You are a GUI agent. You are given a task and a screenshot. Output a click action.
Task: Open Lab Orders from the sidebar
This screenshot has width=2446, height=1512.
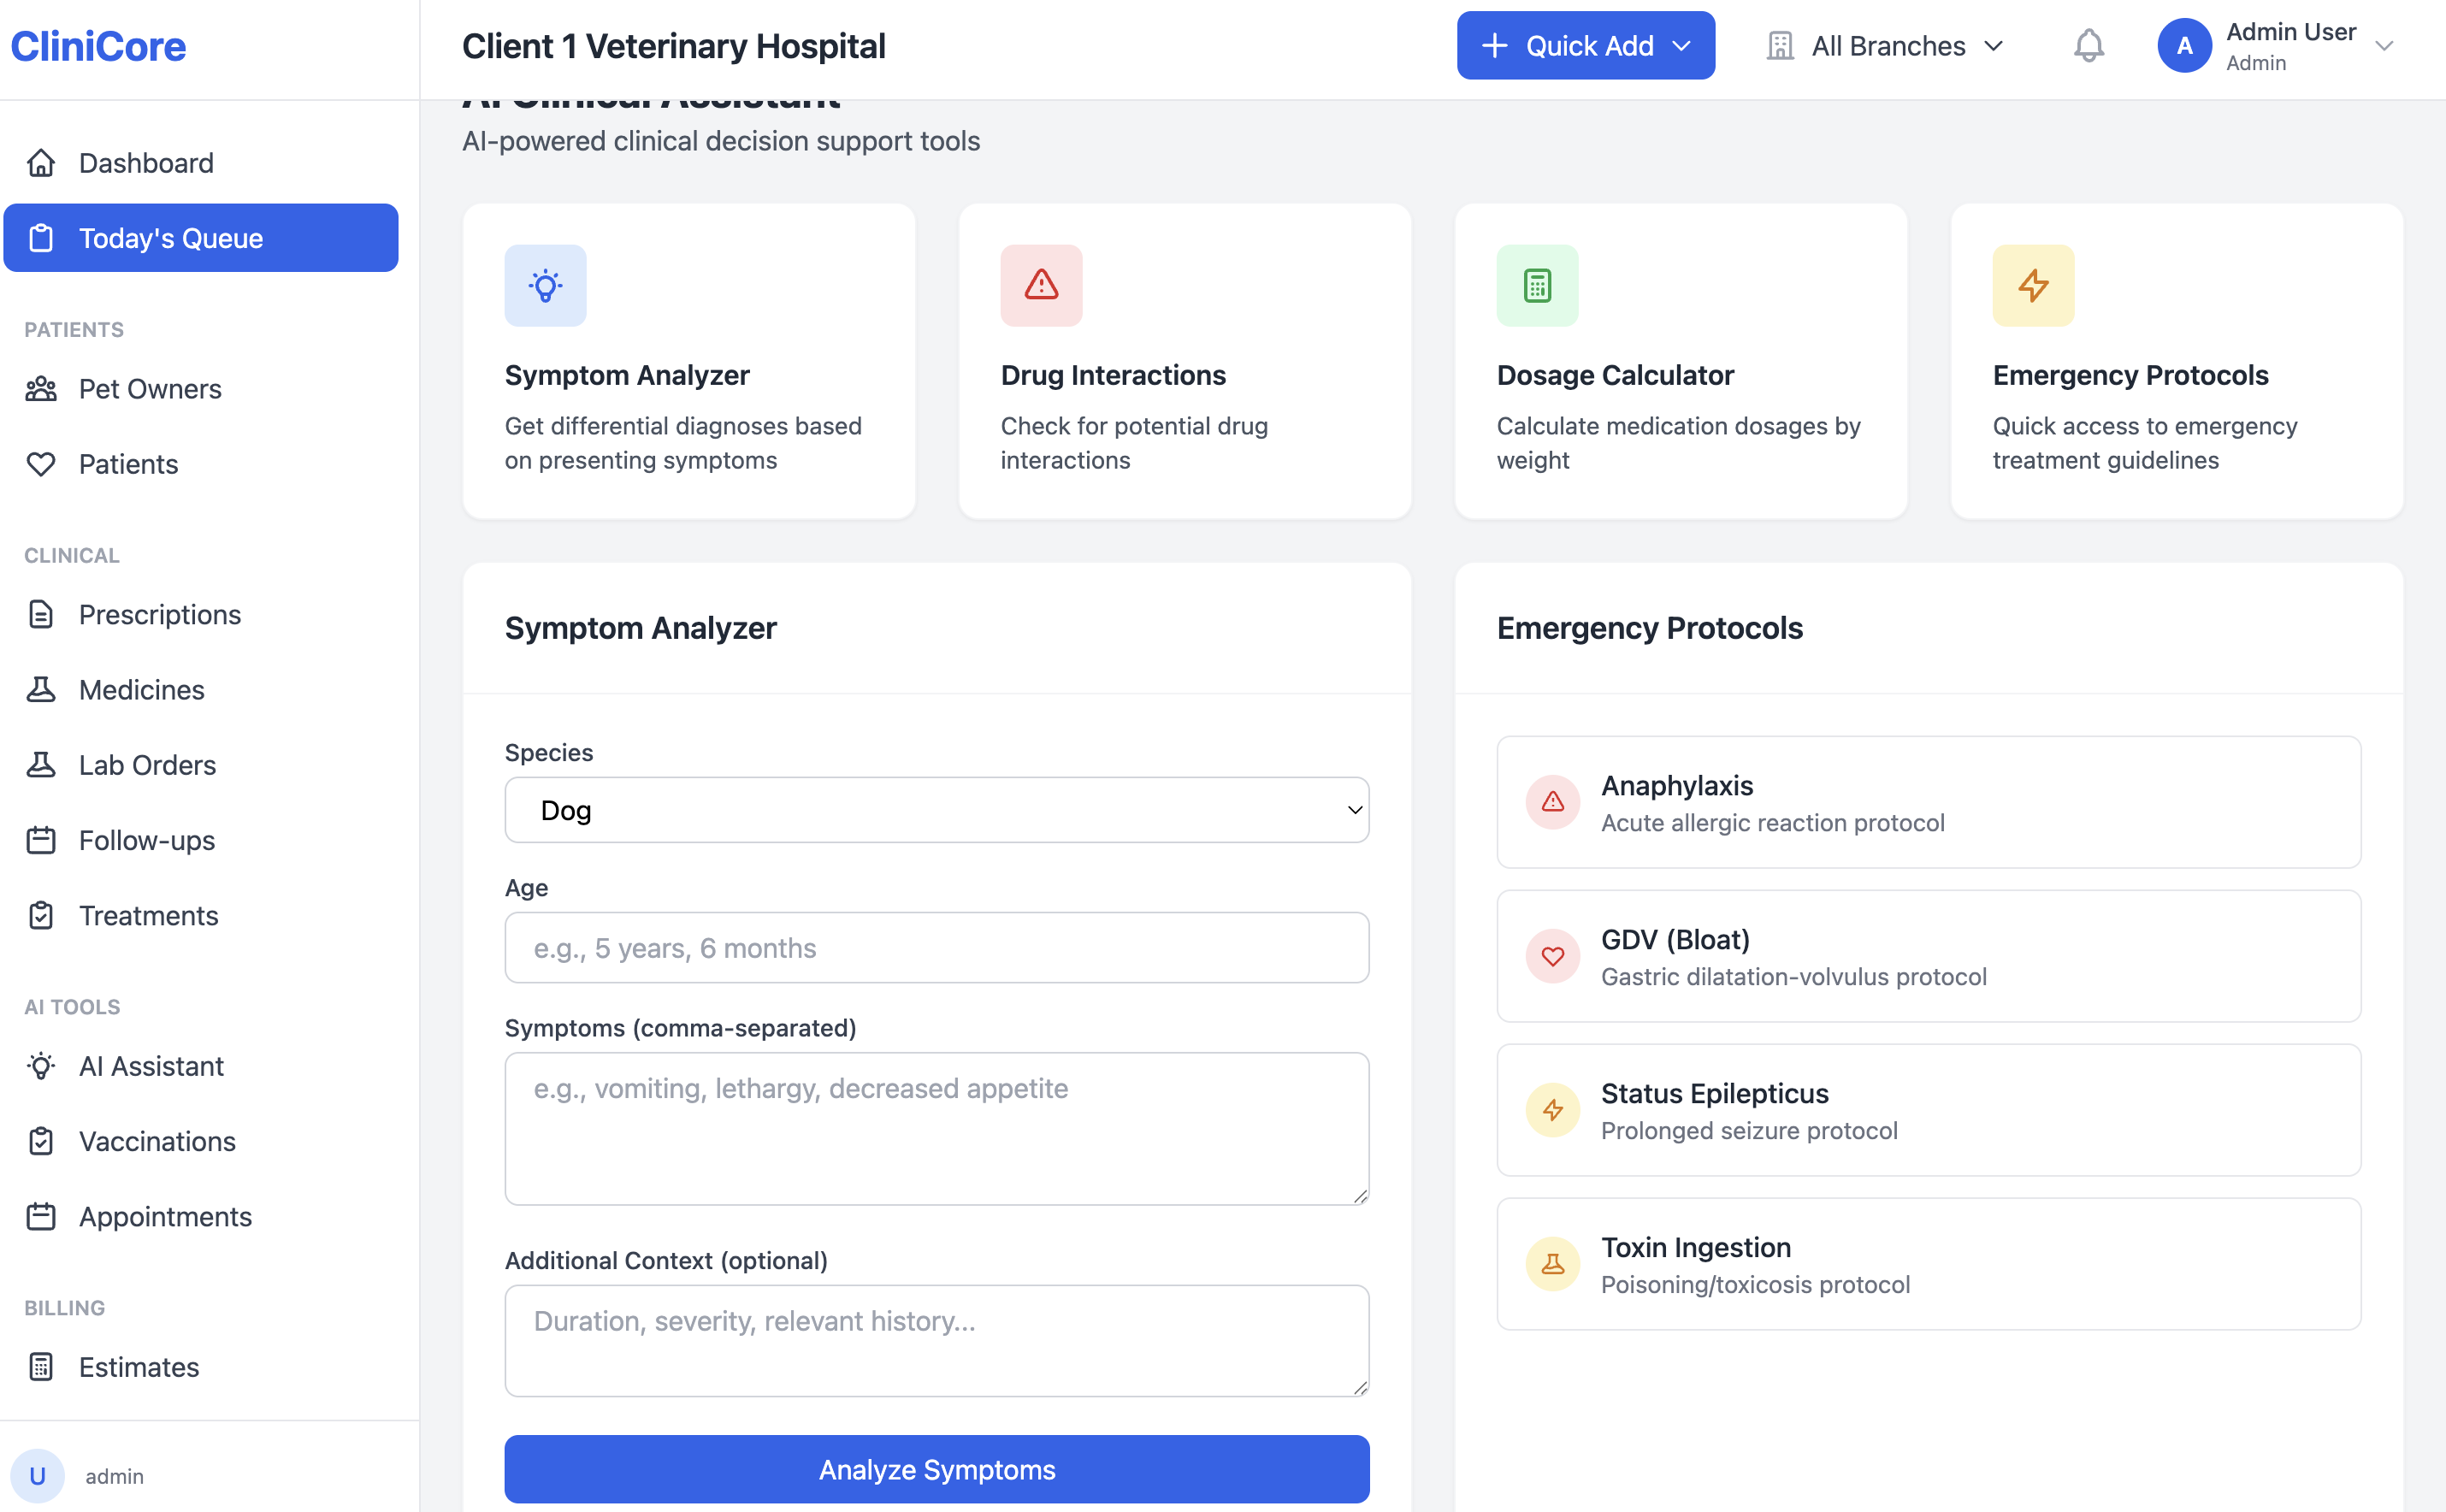[147, 765]
